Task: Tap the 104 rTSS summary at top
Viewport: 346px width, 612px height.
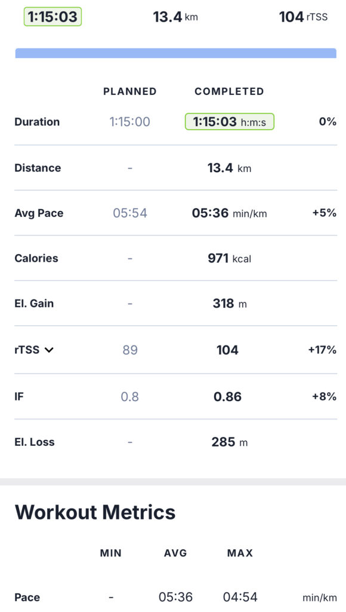Action: coord(303,17)
